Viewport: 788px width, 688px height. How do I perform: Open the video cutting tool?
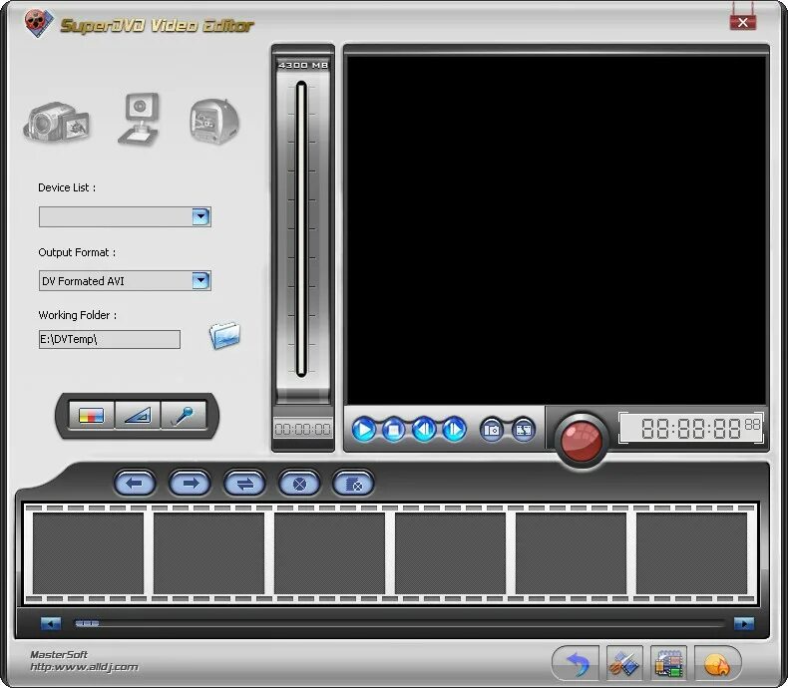pos(624,664)
